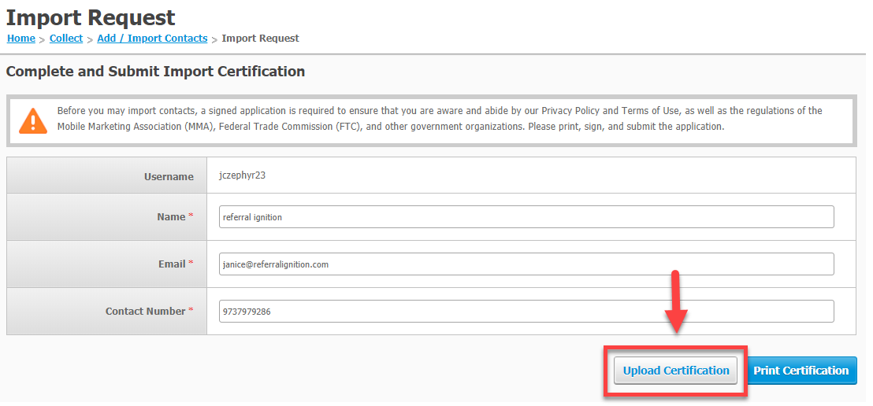Click the Name input field
873x406 pixels.
click(526, 217)
